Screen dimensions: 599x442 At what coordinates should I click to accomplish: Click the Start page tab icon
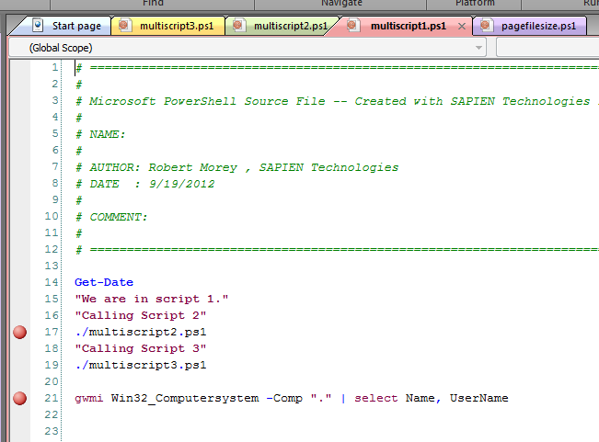tap(38, 25)
